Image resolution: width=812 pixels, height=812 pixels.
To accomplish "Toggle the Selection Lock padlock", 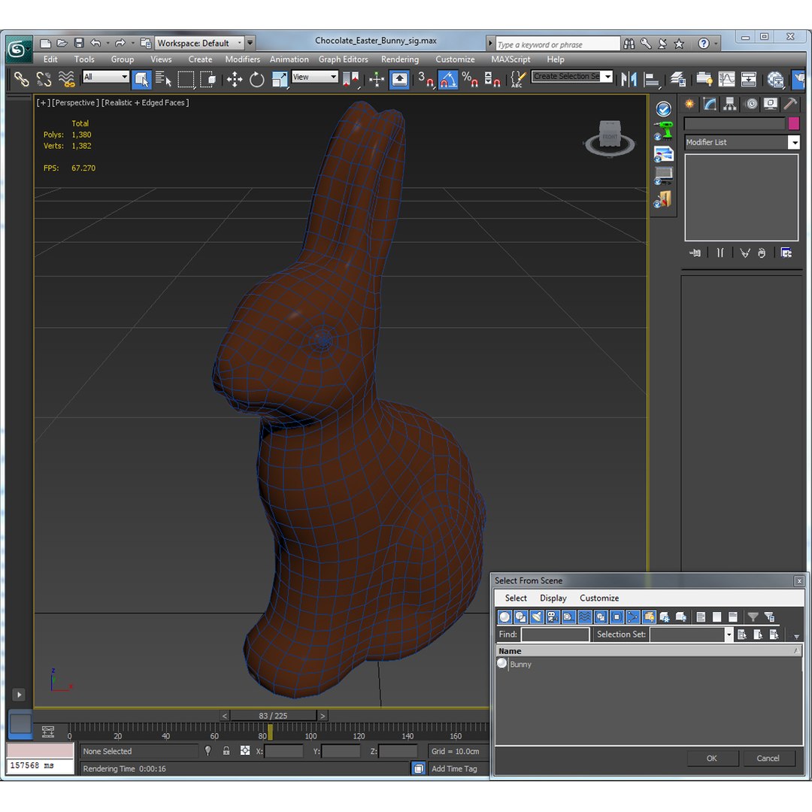I will (x=226, y=750).
